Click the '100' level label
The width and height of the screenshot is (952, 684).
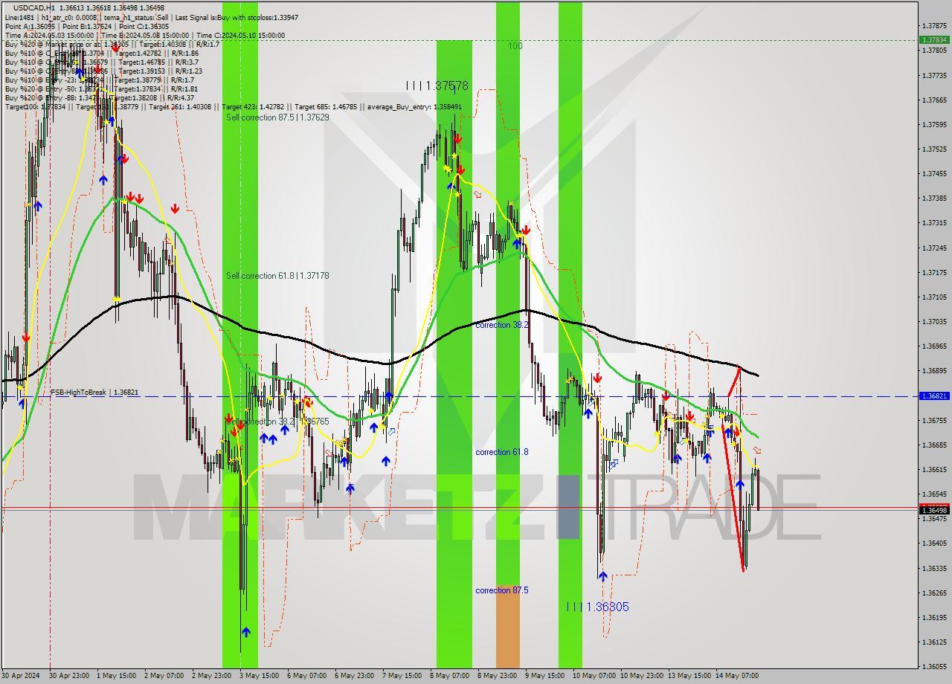(515, 46)
